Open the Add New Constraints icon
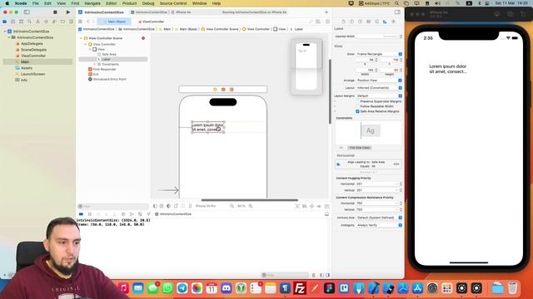Image resolution: width=533 pixels, height=299 pixels. pyautogui.click(x=311, y=206)
